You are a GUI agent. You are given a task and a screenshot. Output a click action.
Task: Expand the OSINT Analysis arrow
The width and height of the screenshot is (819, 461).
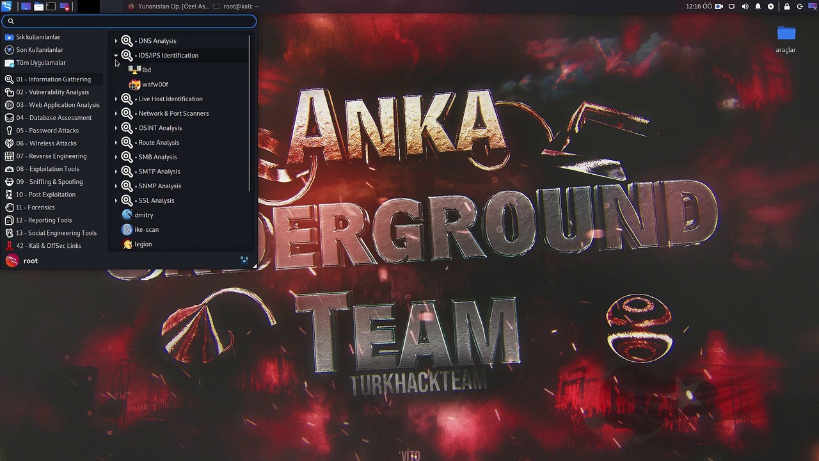116,128
